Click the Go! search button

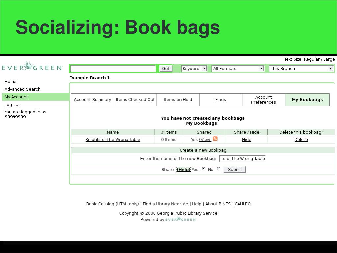166,68
